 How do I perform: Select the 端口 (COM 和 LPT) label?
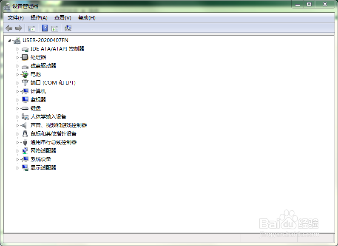click(53, 83)
